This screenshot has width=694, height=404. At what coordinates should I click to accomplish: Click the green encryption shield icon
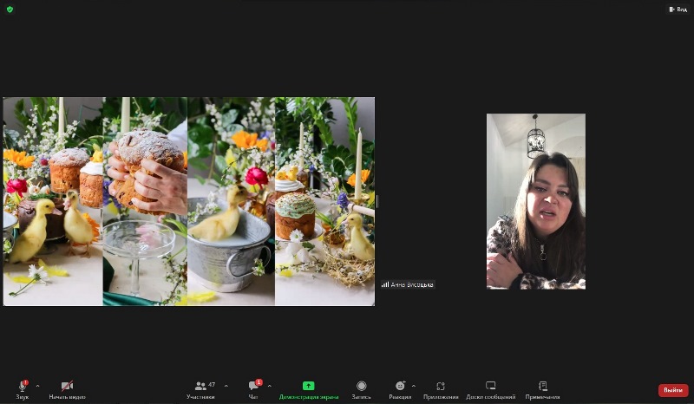coord(10,9)
